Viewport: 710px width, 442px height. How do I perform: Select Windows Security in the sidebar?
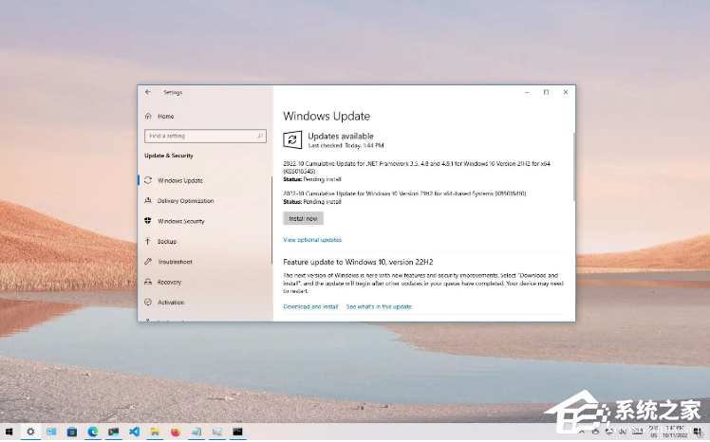coord(180,221)
